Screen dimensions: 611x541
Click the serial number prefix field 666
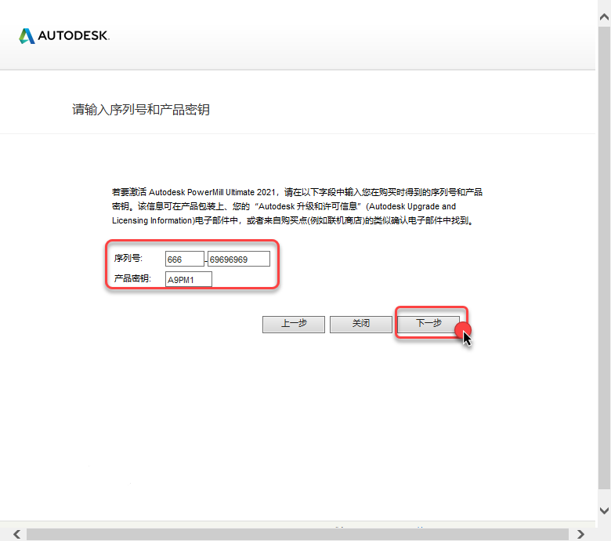click(x=185, y=259)
